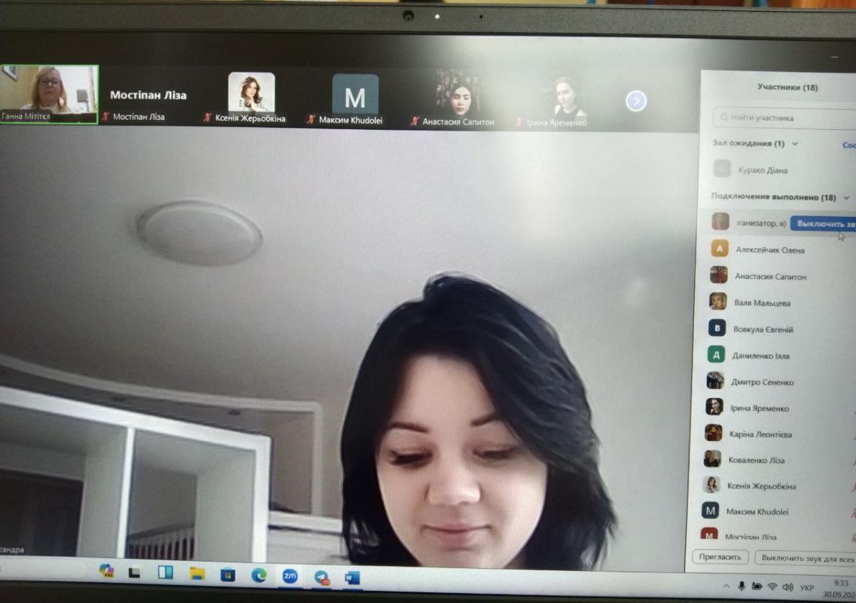The image size is (856, 603).
Task: Open Microsoft Edge from the taskbar
Action: click(259, 575)
